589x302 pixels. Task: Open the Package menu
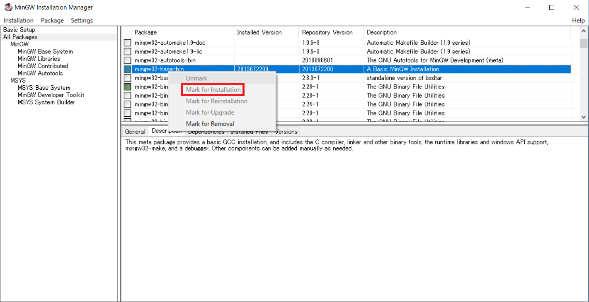(52, 20)
